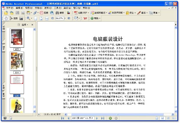Image resolution: width=180 pixels, height=123 pixels.
Task: Toggle Continuous page layout view
Action: pos(162,118)
